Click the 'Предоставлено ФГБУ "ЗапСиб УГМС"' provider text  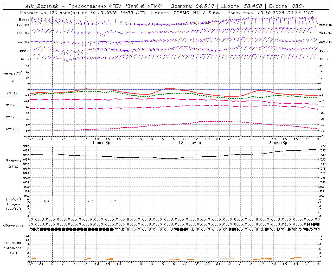click(x=116, y=6)
